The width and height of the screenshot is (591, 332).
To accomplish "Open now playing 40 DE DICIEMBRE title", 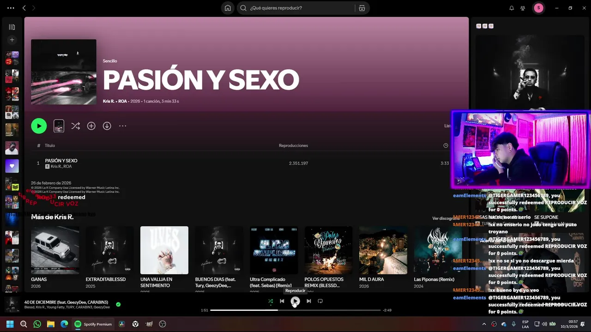I will (66, 302).
